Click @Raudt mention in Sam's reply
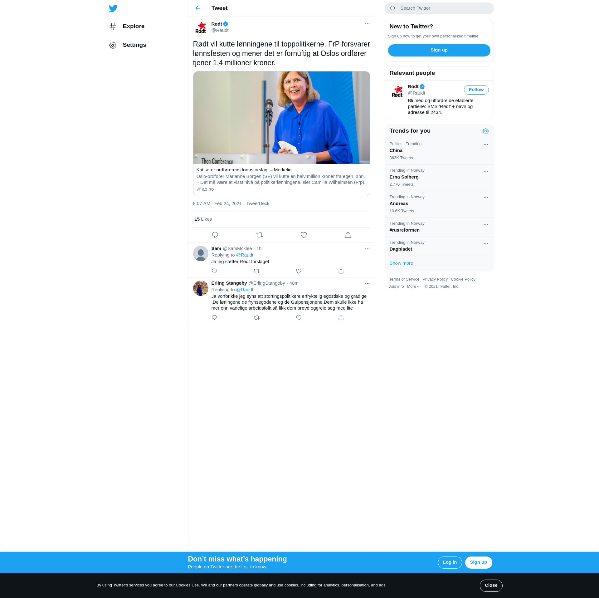Viewport: 599px width, 598px height. pos(245,255)
